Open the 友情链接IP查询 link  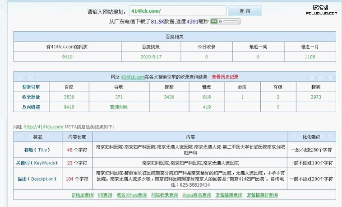[262, 195]
